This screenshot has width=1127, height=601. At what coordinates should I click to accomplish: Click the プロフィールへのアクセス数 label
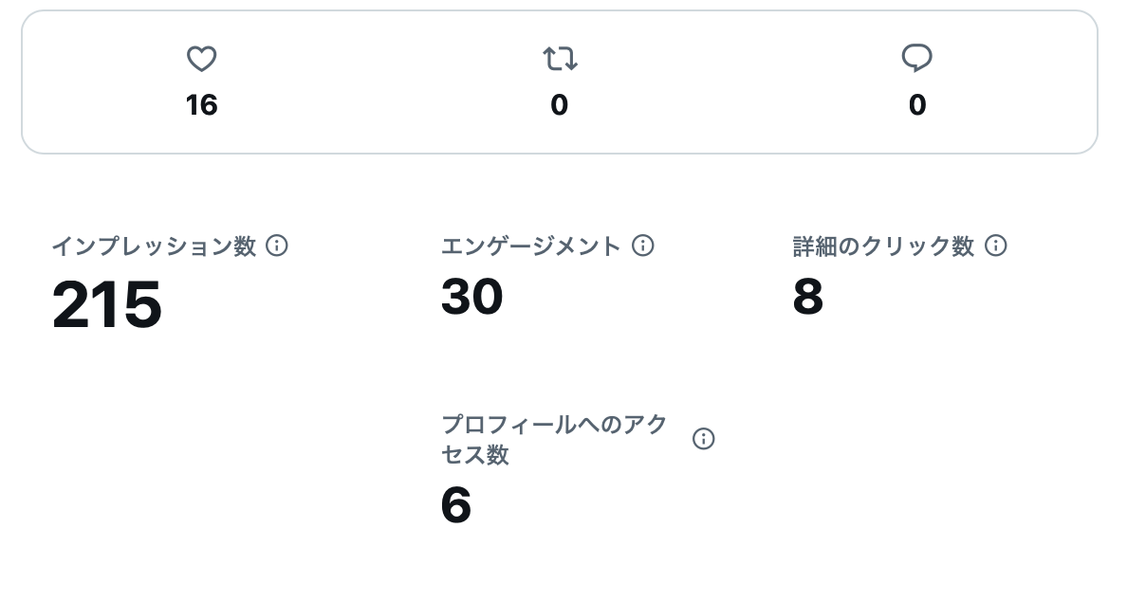[x=555, y=439]
